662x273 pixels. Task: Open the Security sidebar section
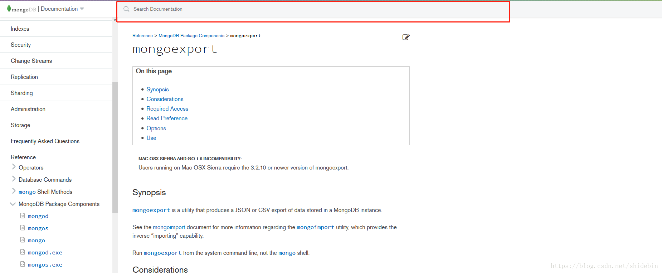click(x=21, y=45)
